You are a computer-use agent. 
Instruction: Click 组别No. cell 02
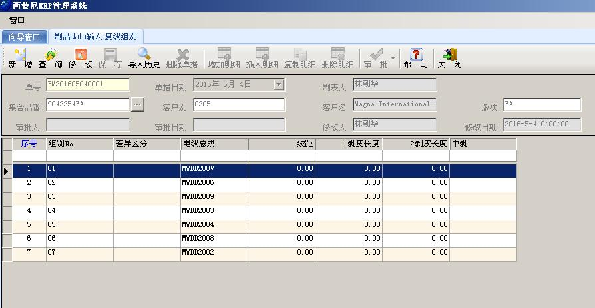[x=80, y=185]
